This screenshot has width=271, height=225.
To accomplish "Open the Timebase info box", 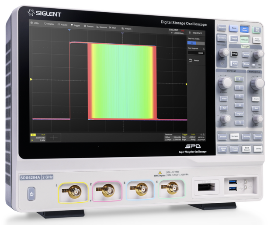I will pyautogui.click(x=173, y=137).
